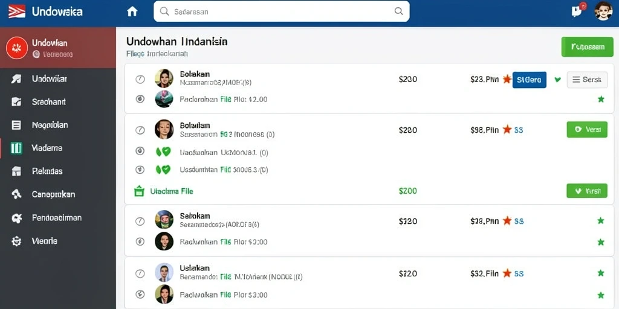Image resolution: width=619 pixels, height=309 pixels.
Task: Open Rekndas in the sidebar
Action: coord(47,171)
